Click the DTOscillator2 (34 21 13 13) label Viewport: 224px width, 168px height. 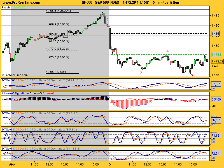[65, 80]
